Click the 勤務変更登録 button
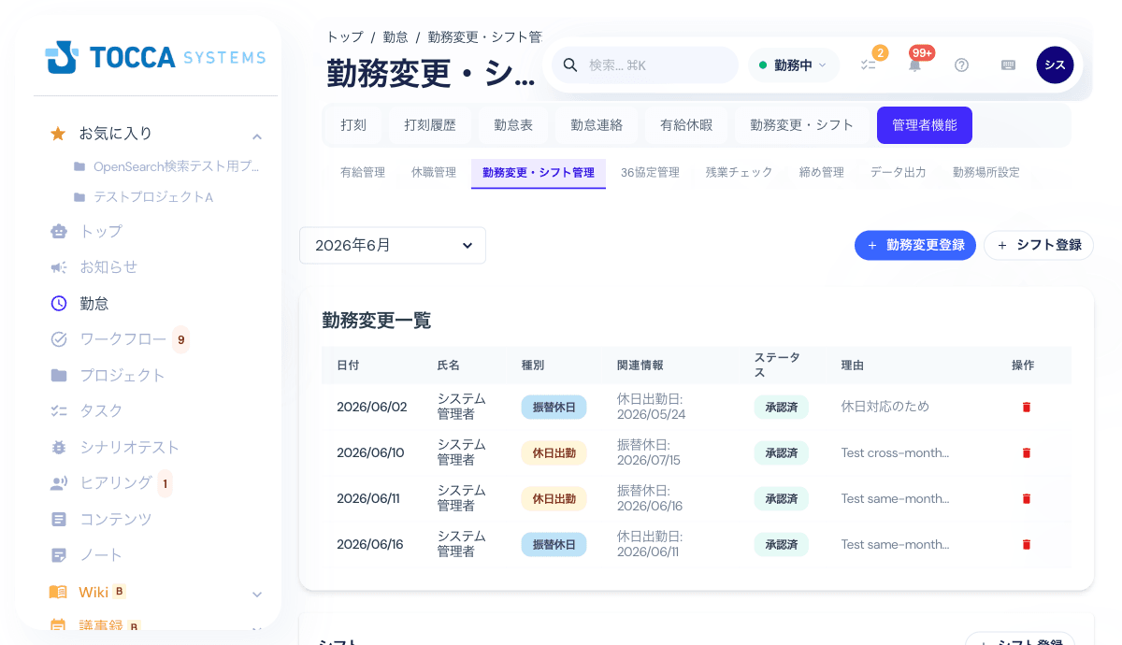Viewport: 1122px width, 645px height. 915,245
